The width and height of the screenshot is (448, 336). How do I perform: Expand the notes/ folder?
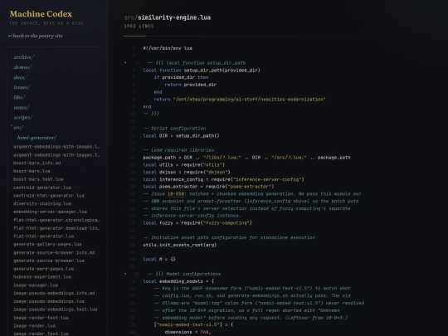[x=21, y=107]
